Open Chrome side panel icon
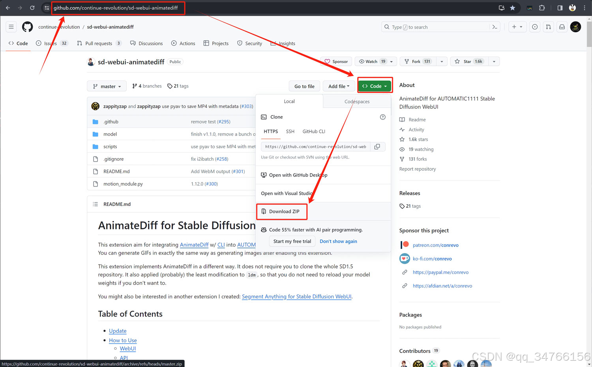The image size is (592, 367). click(x=560, y=8)
